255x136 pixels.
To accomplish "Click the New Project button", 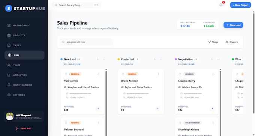I will point(240,5).
